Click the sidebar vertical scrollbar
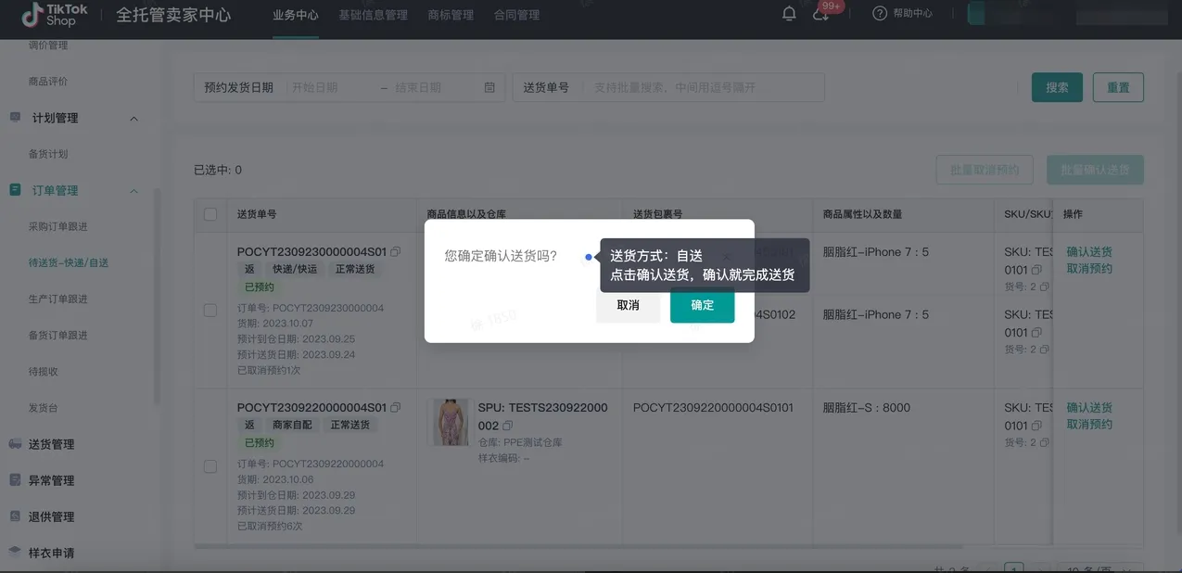Viewport: 1182px width, 573px height. [157, 297]
